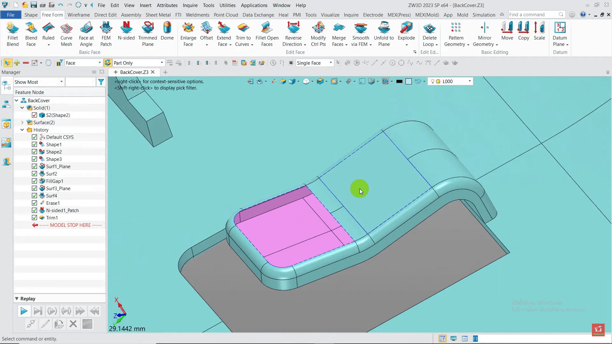The width and height of the screenshot is (612, 344).
Task: Disable the S2(Shape2) checkbox
Action: coord(34,115)
